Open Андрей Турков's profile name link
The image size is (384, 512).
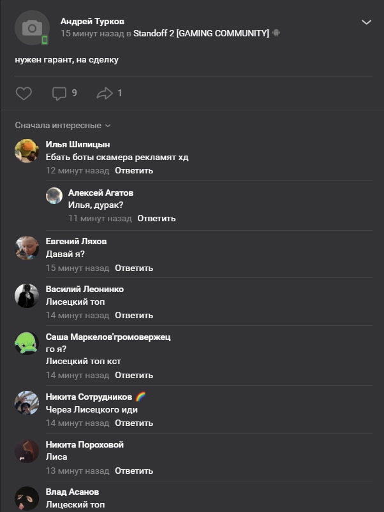click(92, 22)
